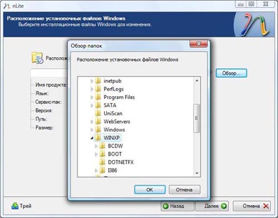This screenshot has width=278, height=218.
Task: Select the Windows folder name
Action: [x=114, y=130]
